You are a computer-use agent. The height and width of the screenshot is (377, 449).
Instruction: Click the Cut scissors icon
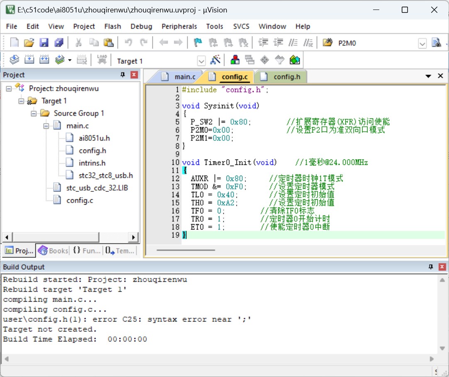(78, 43)
